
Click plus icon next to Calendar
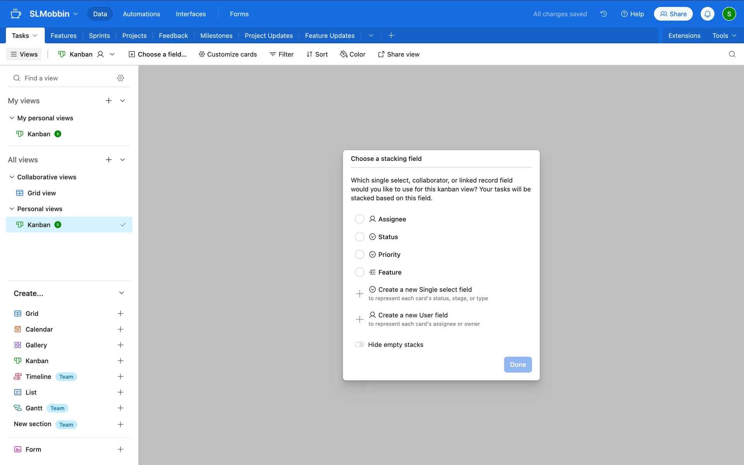click(x=121, y=329)
